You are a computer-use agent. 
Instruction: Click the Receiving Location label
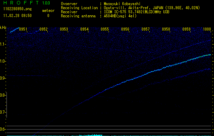79,8
